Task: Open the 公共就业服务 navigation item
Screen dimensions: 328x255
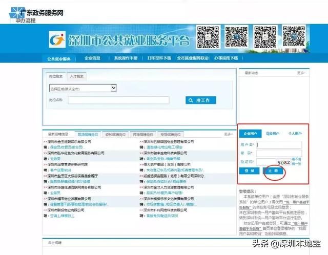Action: click(59, 59)
